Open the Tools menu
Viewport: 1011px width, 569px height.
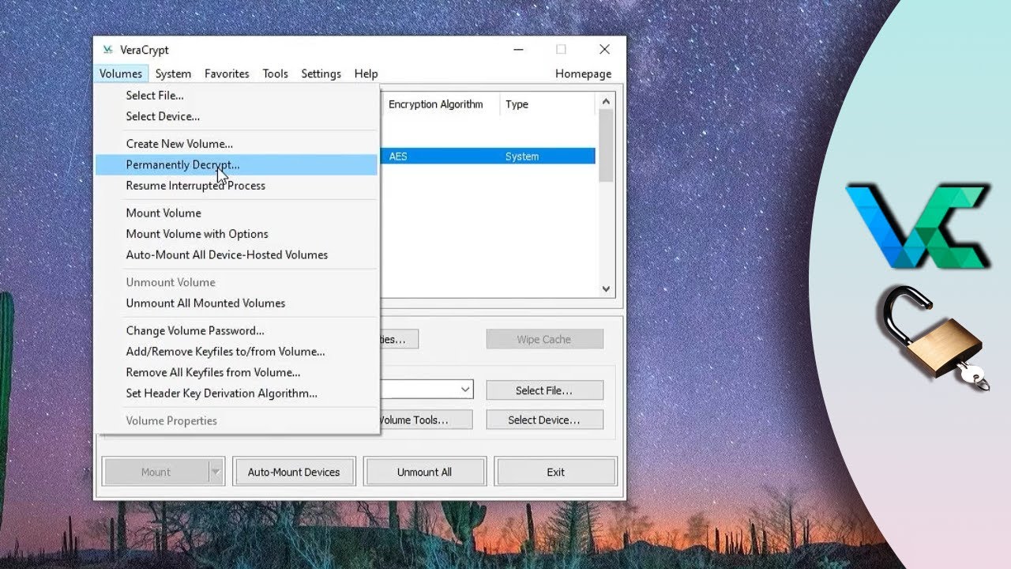pyautogui.click(x=275, y=73)
